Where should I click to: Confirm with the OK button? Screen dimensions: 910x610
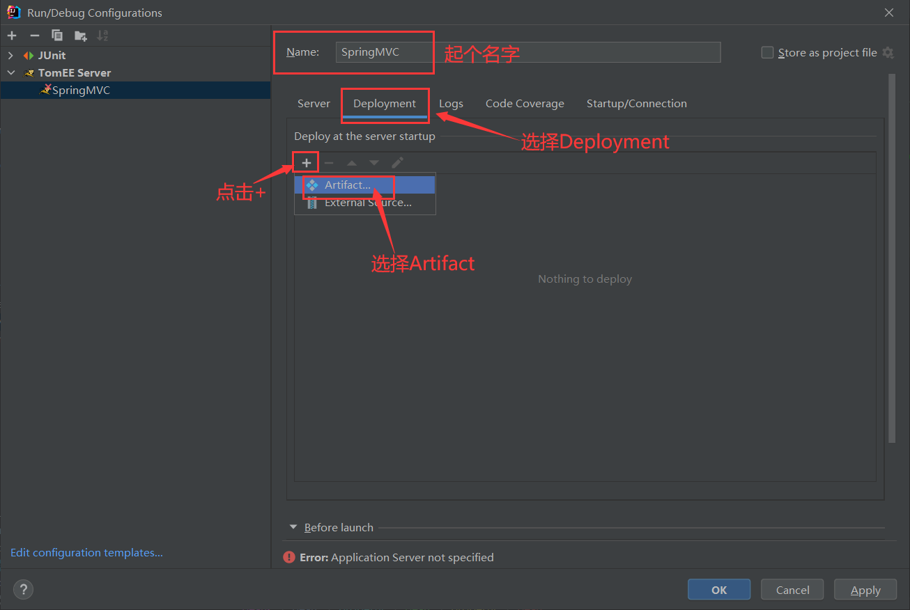tap(719, 589)
